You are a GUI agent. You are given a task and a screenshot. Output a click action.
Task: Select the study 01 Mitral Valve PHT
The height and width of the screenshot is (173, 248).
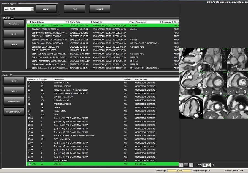tap(103, 40)
